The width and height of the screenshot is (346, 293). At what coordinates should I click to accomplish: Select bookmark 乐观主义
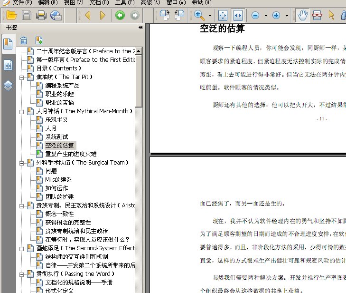pos(56,120)
